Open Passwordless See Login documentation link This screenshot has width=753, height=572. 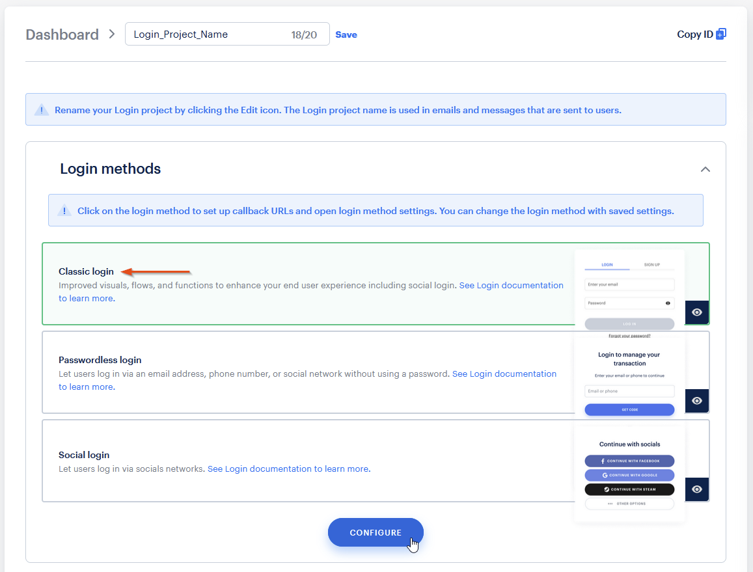coord(504,374)
